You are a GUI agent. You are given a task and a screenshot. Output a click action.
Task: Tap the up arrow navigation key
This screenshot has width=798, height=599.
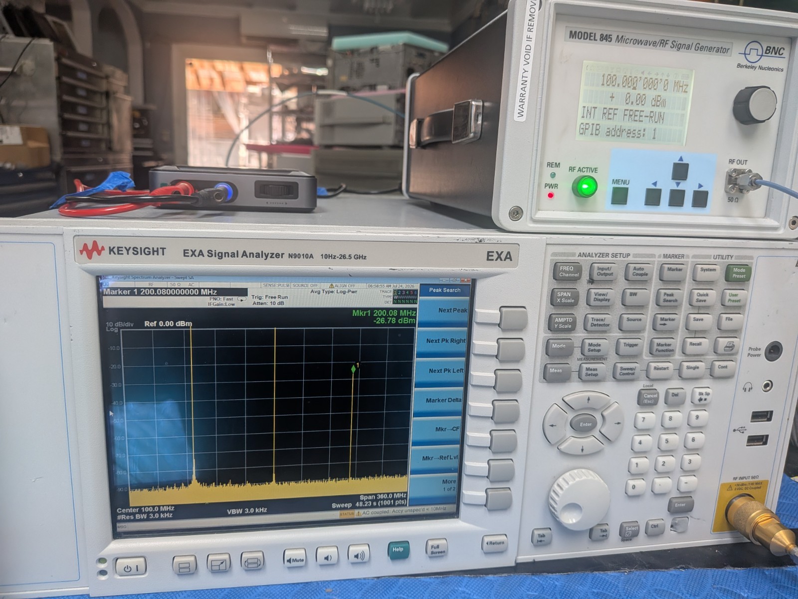tap(589, 401)
